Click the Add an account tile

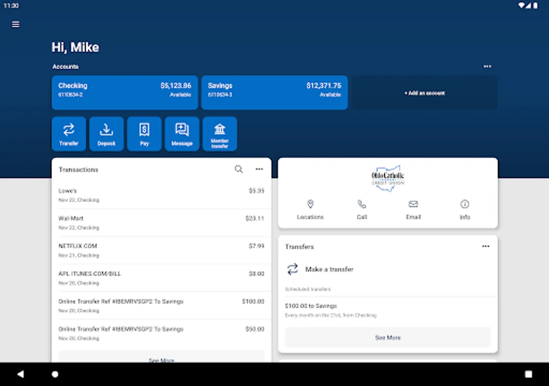point(425,92)
